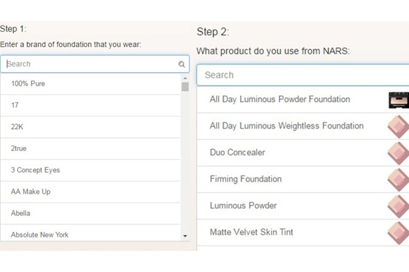The image size is (409, 272).
Task: Focus the brand search input field
Action: click(x=90, y=64)
